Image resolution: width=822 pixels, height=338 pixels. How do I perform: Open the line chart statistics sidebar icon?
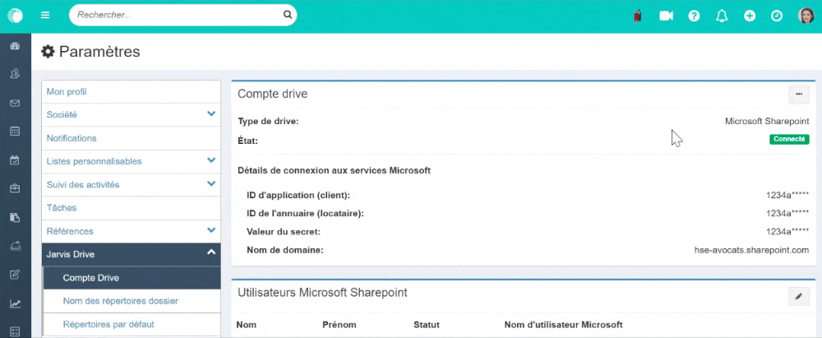[15, 303]
